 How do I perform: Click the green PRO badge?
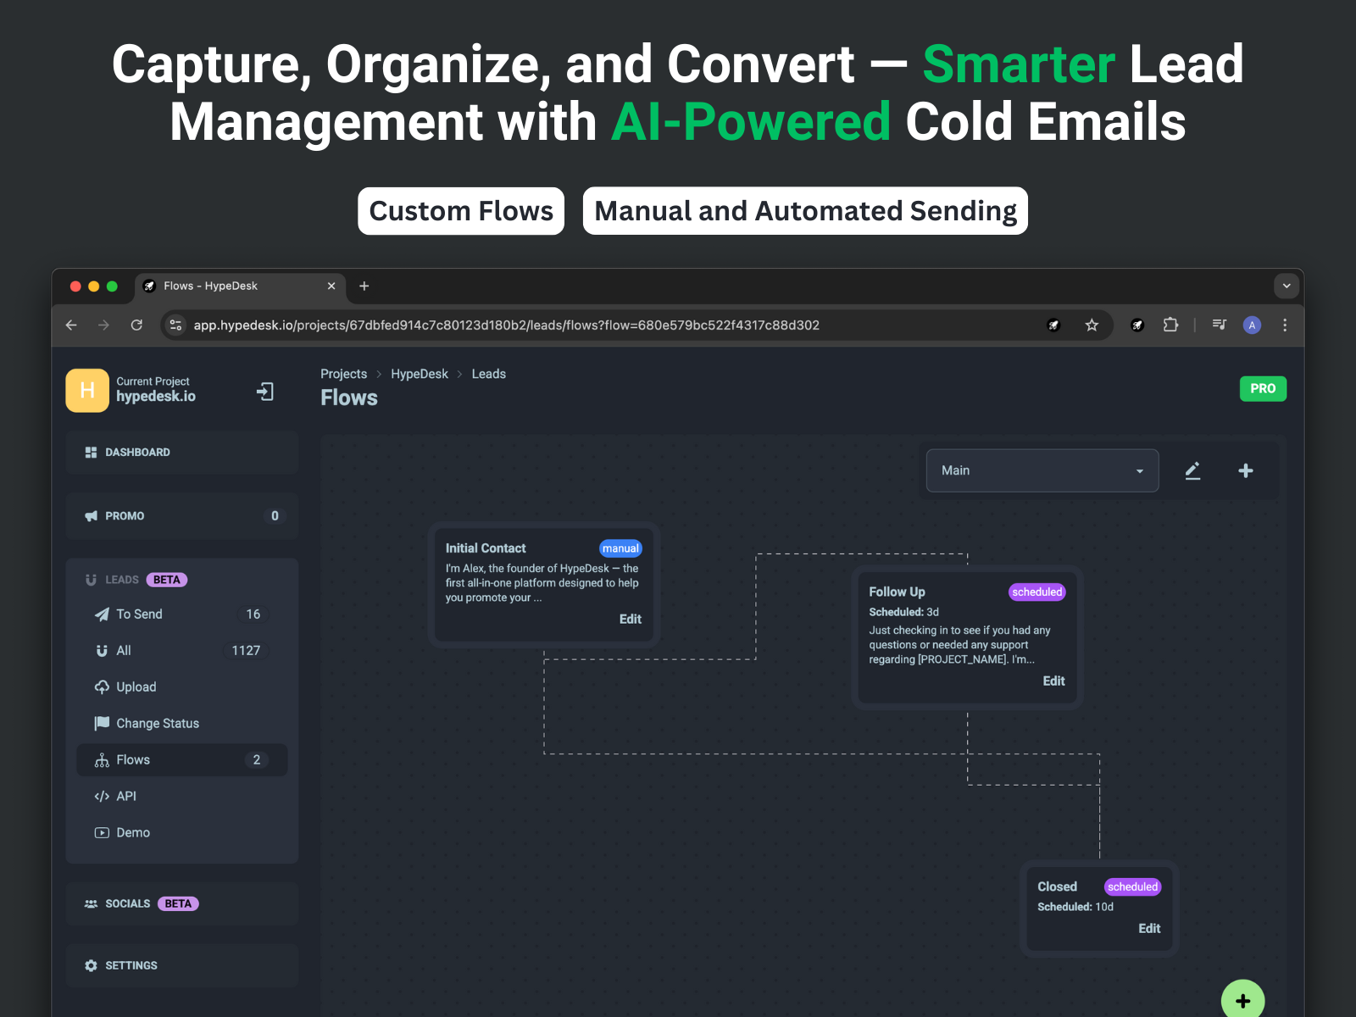[x=1262, y=389]
